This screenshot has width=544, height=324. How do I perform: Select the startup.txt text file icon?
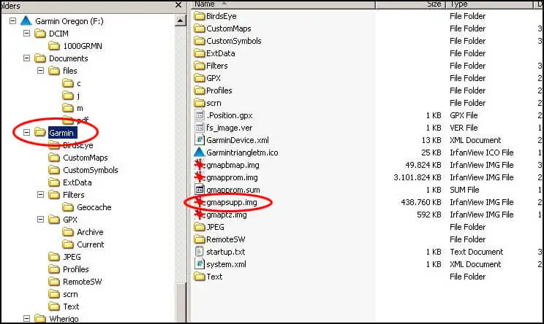point(199,252)
